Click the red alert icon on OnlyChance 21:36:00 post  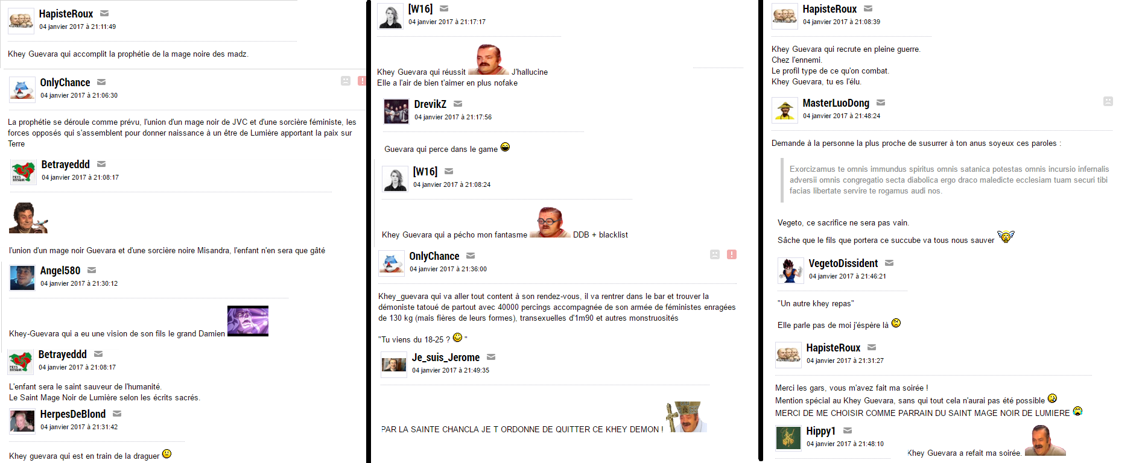coord(732,254)
